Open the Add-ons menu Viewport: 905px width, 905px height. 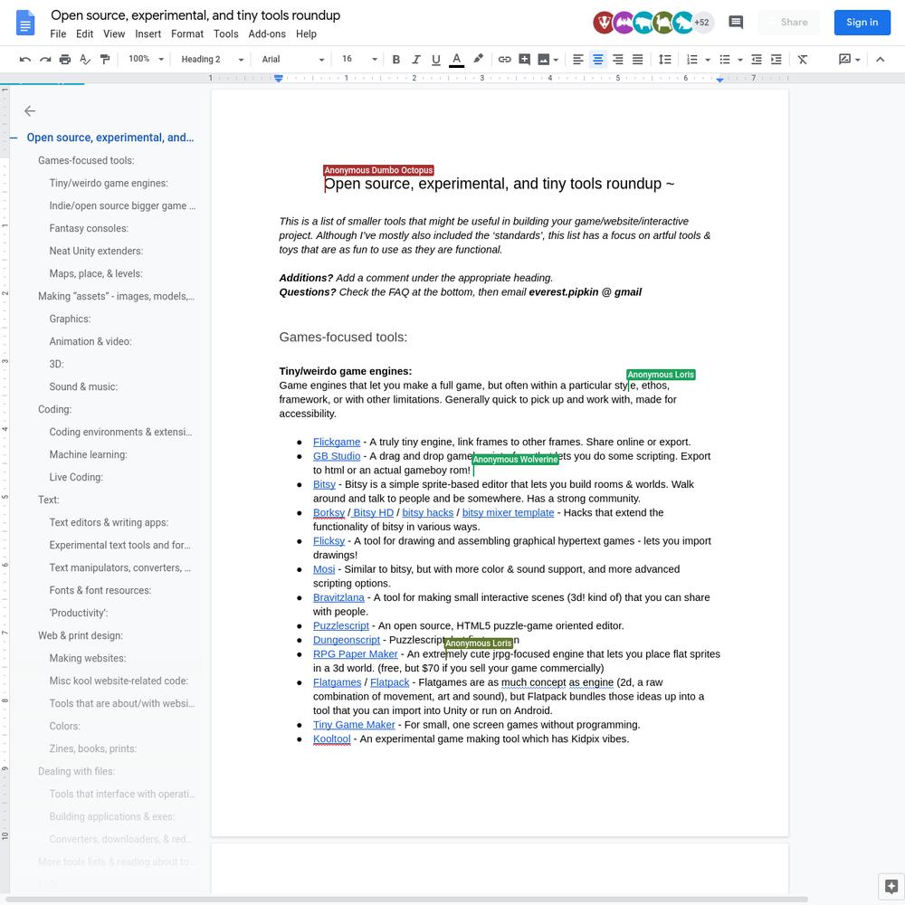click(267, 34)
